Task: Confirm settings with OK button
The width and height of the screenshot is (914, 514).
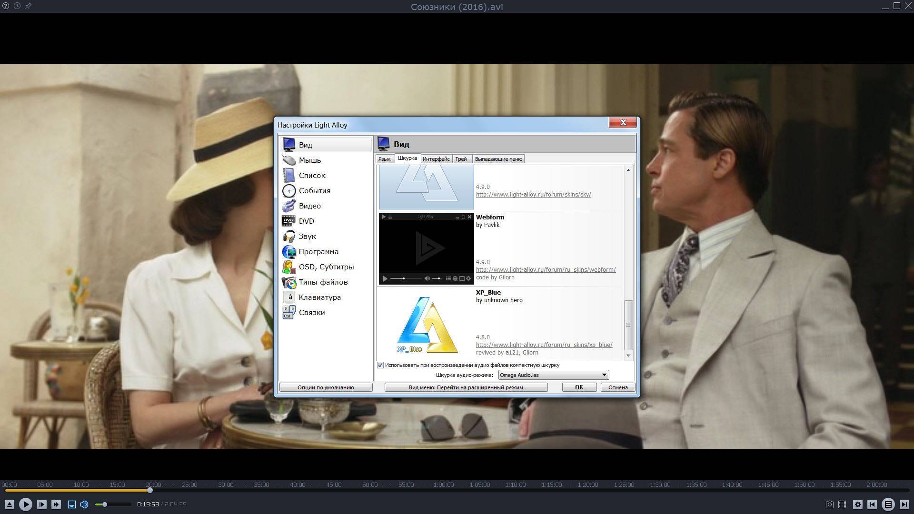Action: coord(579,387)
